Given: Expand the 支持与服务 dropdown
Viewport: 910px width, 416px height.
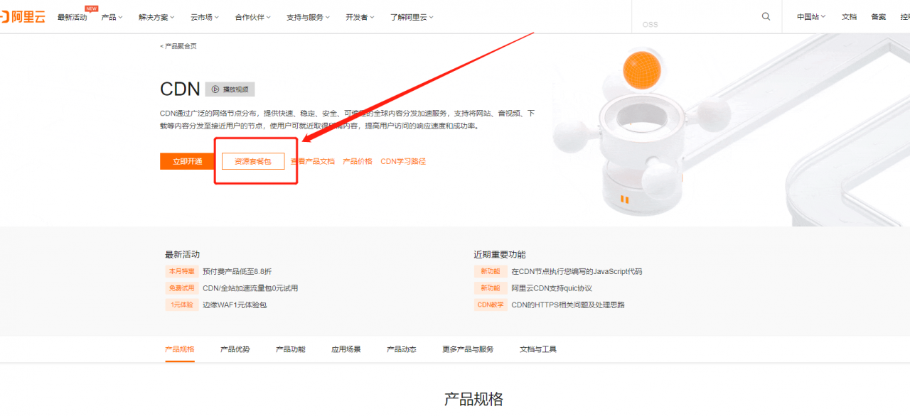Looking at the screenshot, I should pyautogui.click(x=307, y=16).
